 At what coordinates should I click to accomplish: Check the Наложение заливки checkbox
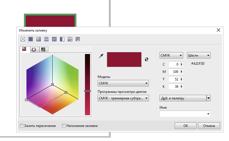pos(64,126)
